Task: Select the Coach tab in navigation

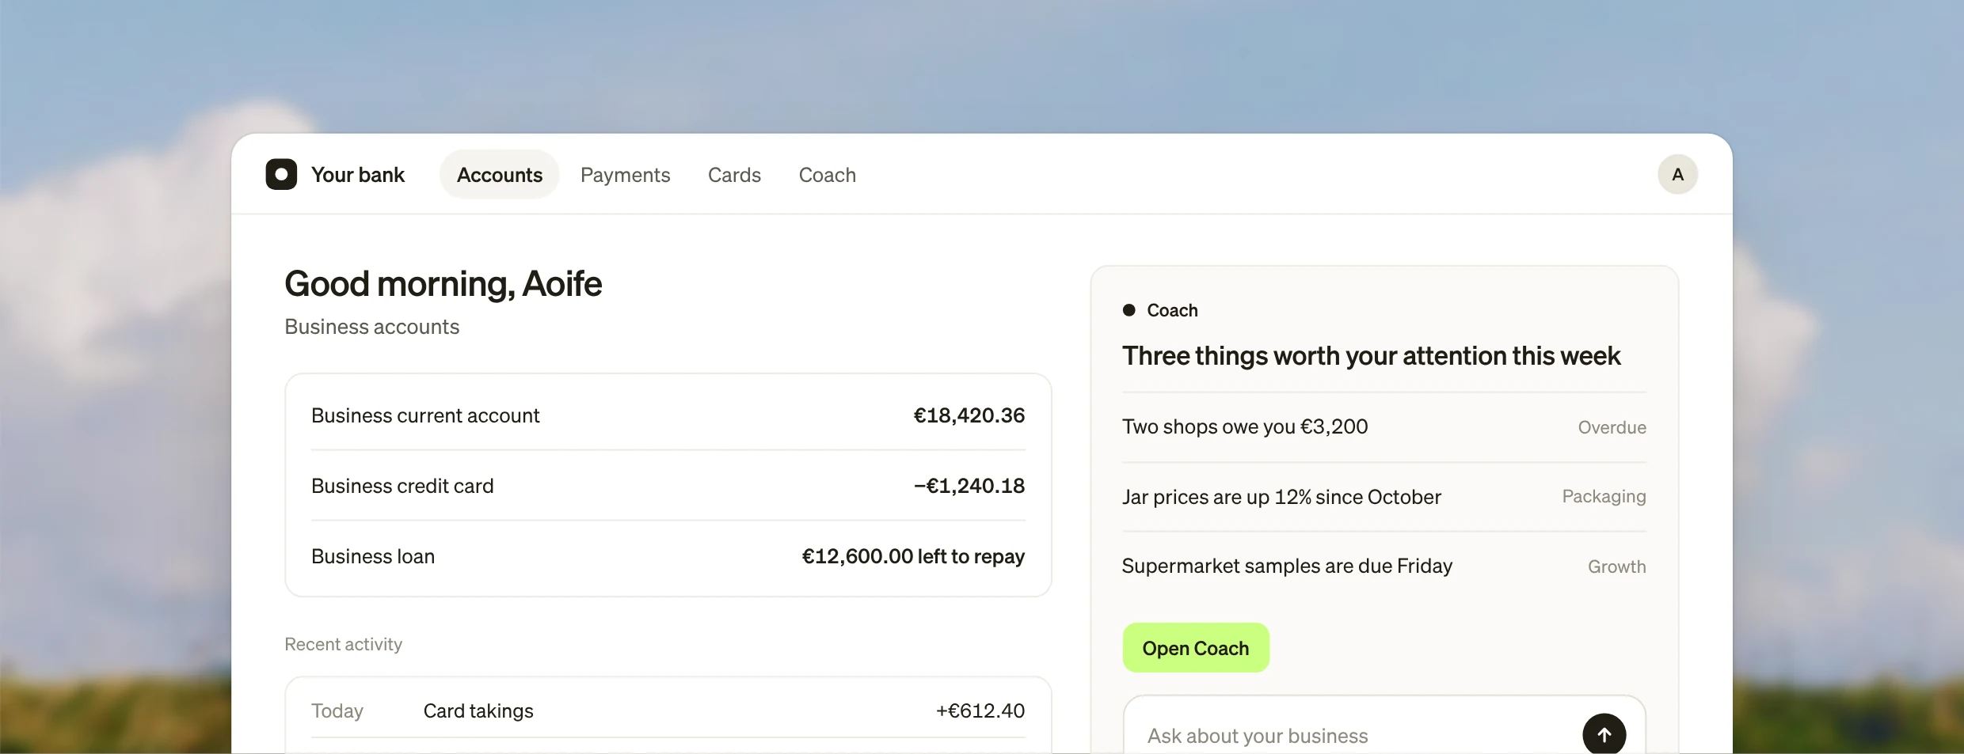Action: (x=827, y=174)
